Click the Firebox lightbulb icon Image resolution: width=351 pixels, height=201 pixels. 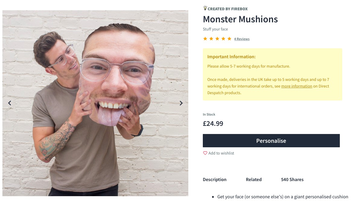point(205,8)
